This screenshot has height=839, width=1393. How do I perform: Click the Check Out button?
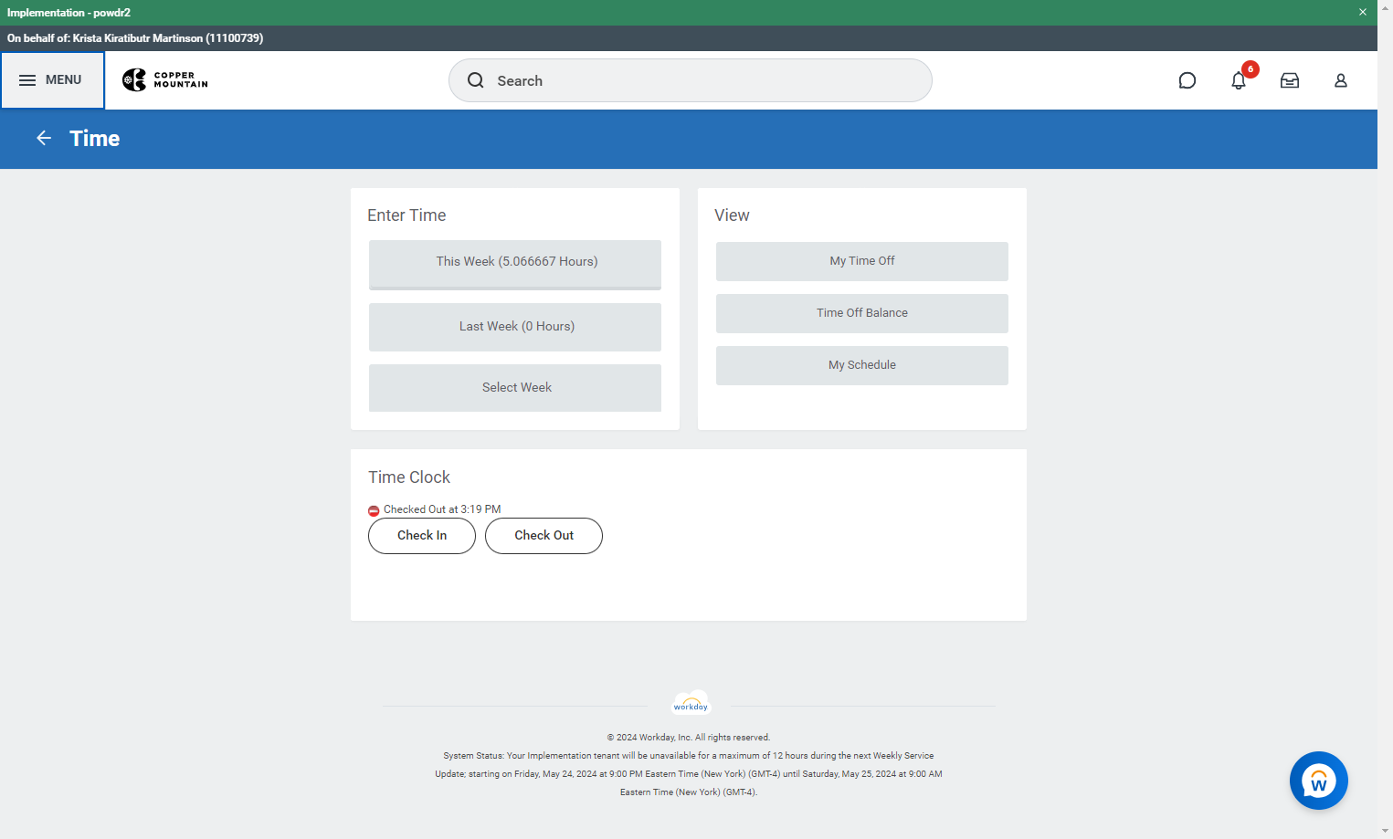coord(543,536)
